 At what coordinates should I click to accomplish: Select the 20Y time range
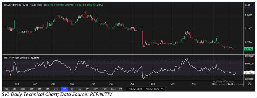coord(104,89)
